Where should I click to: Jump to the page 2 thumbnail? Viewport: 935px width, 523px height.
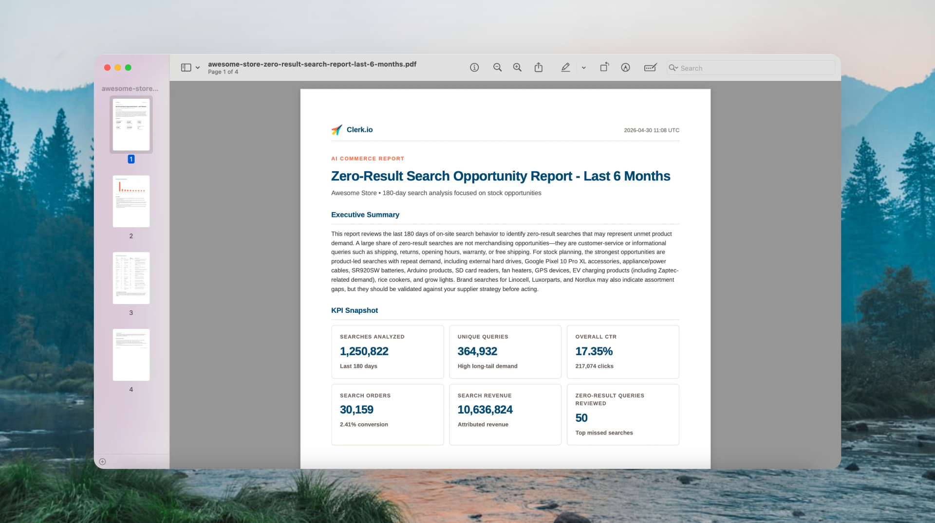pos(131,201)
